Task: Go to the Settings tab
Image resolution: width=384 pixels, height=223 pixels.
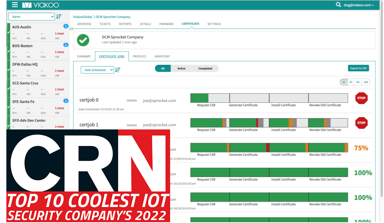Action: 214,24
